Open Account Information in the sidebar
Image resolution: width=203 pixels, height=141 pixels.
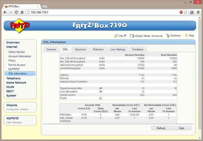[20, 56]
